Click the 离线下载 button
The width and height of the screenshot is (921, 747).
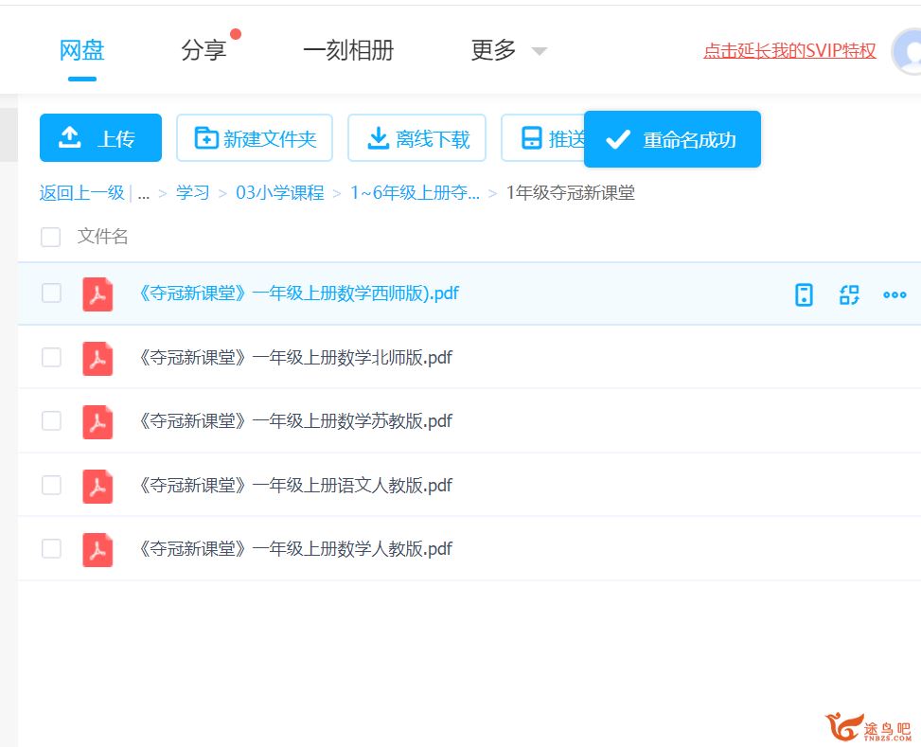(417, 137)
